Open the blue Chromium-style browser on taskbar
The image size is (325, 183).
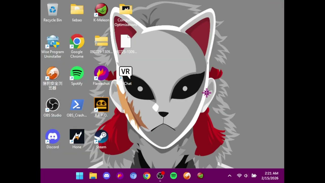(133, 176)
